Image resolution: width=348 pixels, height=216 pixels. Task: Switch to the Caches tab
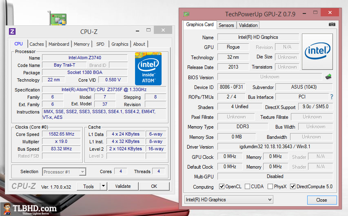(x=37, y=44)
